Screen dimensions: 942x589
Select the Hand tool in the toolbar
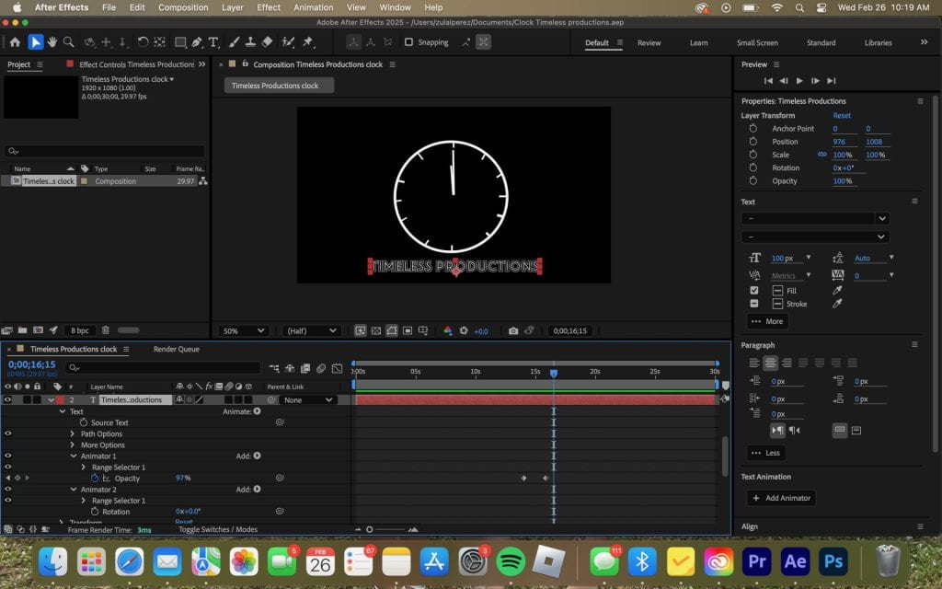click(52, 42)
